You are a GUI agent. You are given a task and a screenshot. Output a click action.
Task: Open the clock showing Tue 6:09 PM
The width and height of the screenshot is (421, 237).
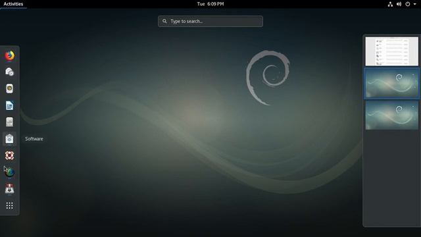tap(210, 4)
